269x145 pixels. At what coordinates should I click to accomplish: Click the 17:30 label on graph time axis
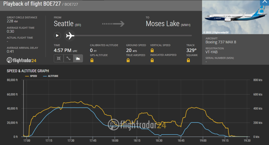pyautogui.click(x=71, y=141)
